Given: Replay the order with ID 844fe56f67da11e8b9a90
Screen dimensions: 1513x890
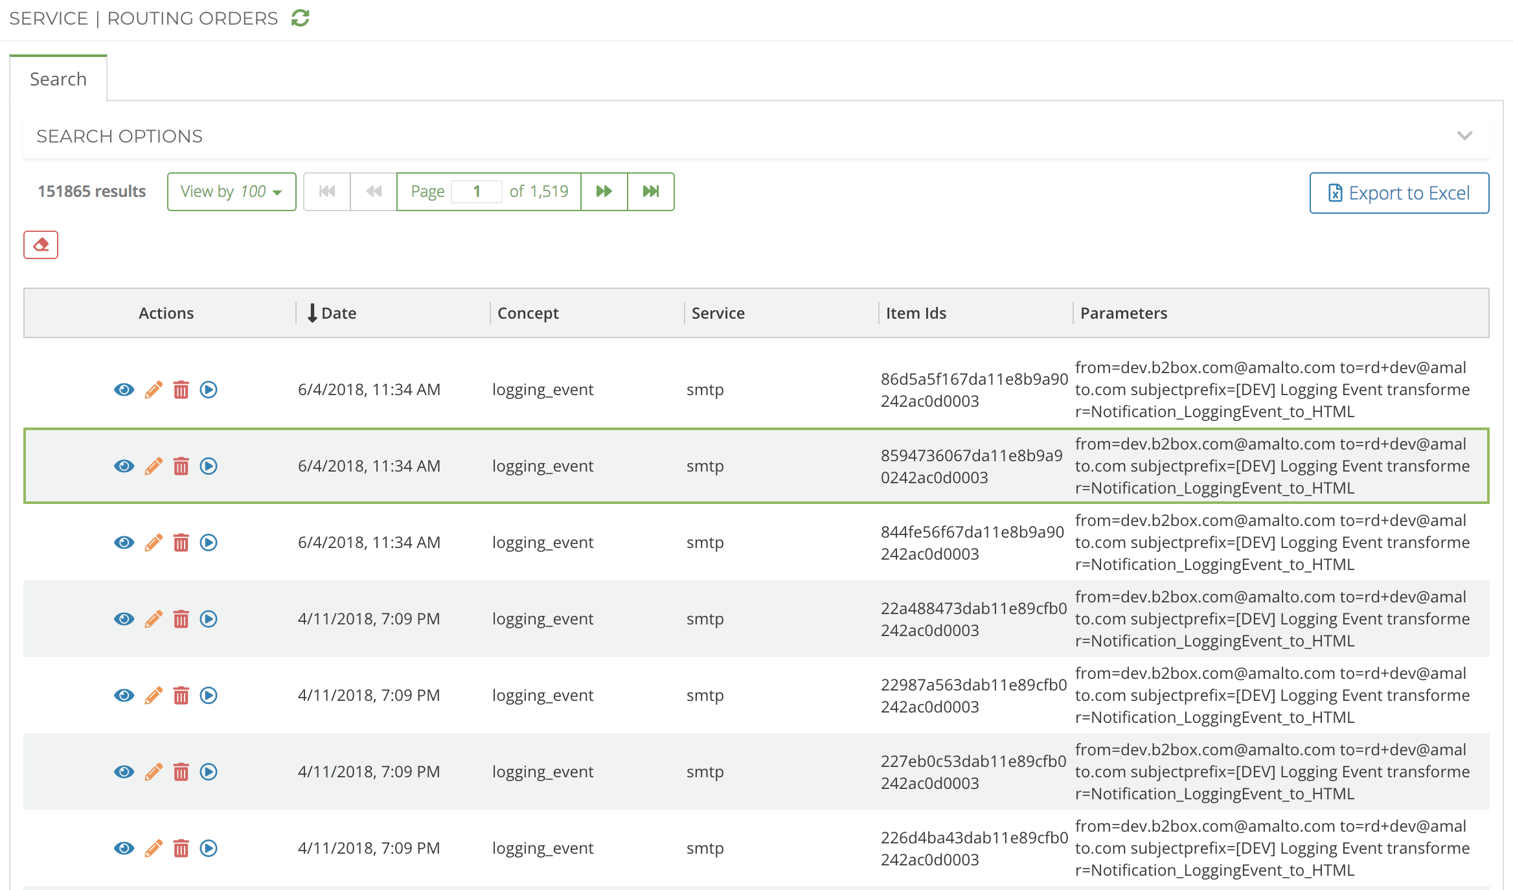Looking at the screenshot, I should coord(209,542).
